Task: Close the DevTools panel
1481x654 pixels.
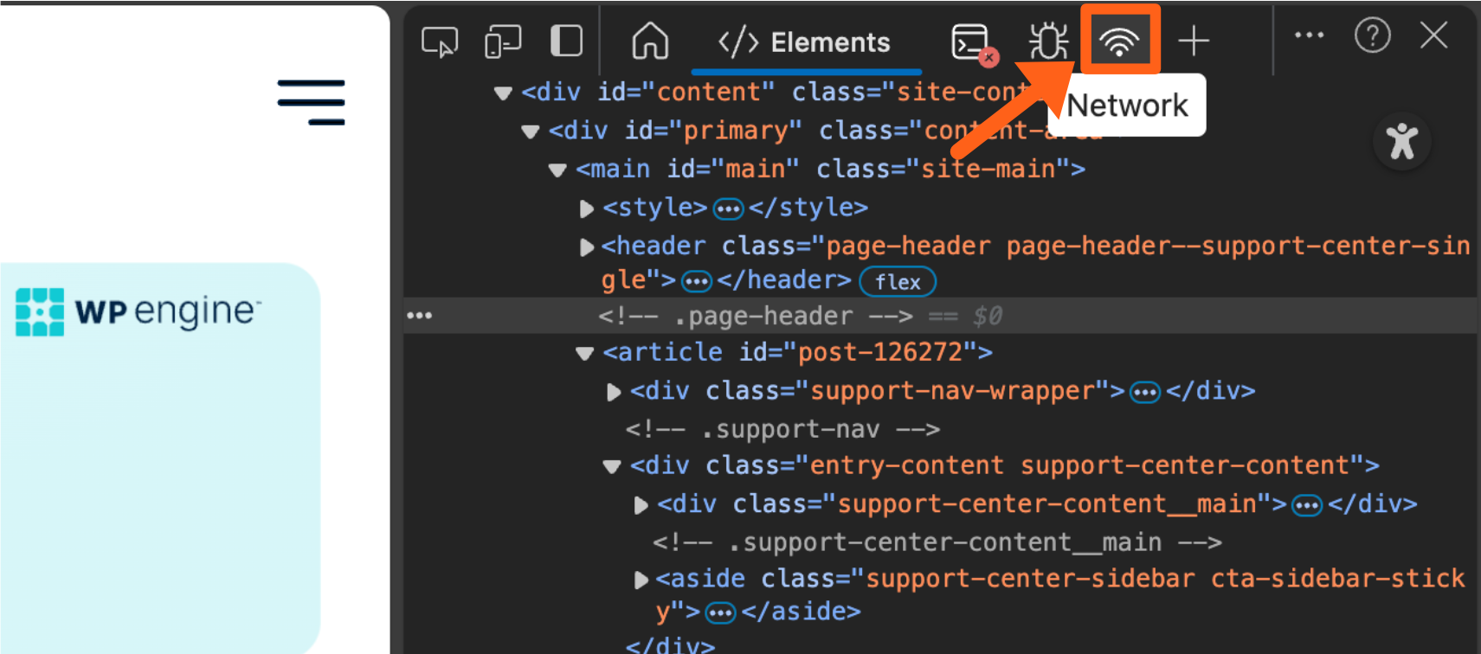Action: click(x=1433, y=35)
